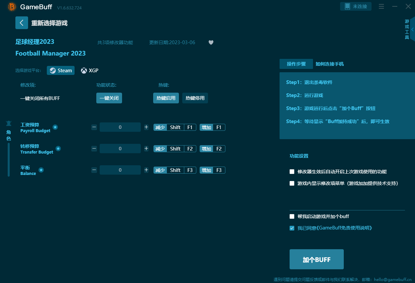Uncheck the GameBuff disclaimer agreement checkbox
This screenshot has width=415, height=283.
pos(292,228)
